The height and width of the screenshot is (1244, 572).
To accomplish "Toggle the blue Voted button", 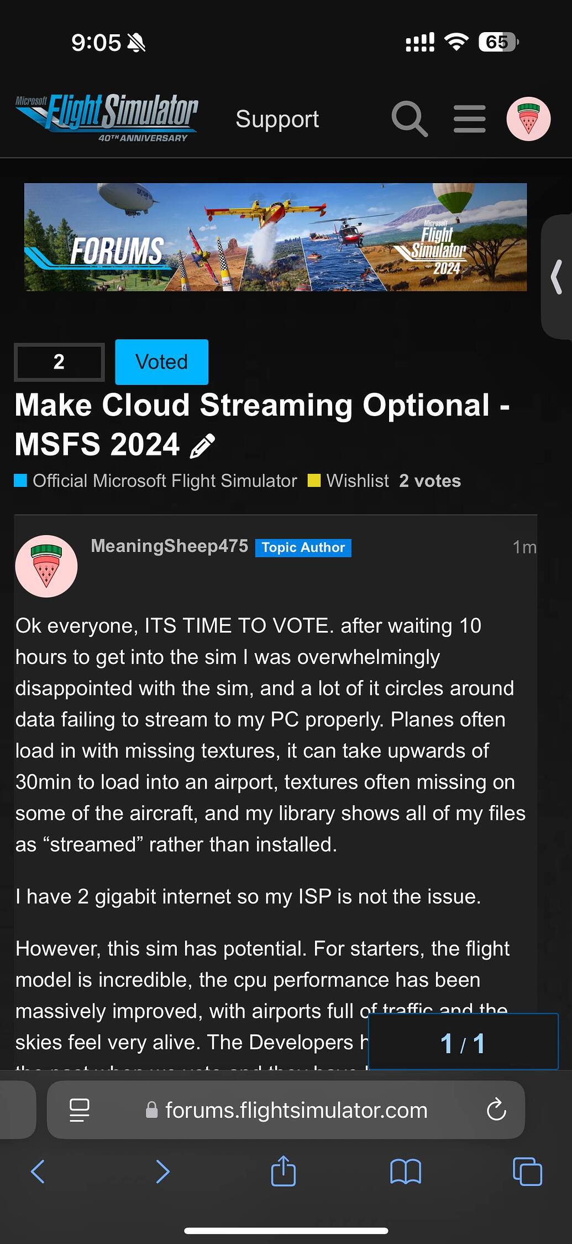I will (161, 362).
